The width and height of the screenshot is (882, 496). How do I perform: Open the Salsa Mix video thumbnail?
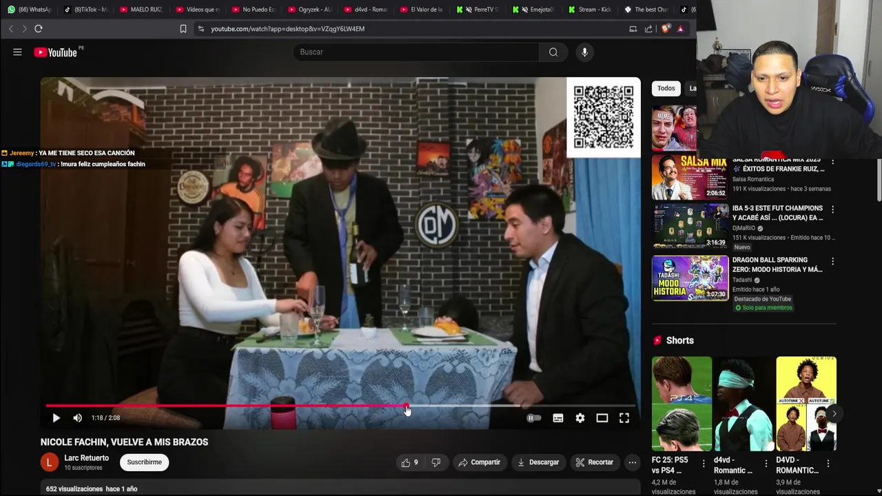pos(690,177)
